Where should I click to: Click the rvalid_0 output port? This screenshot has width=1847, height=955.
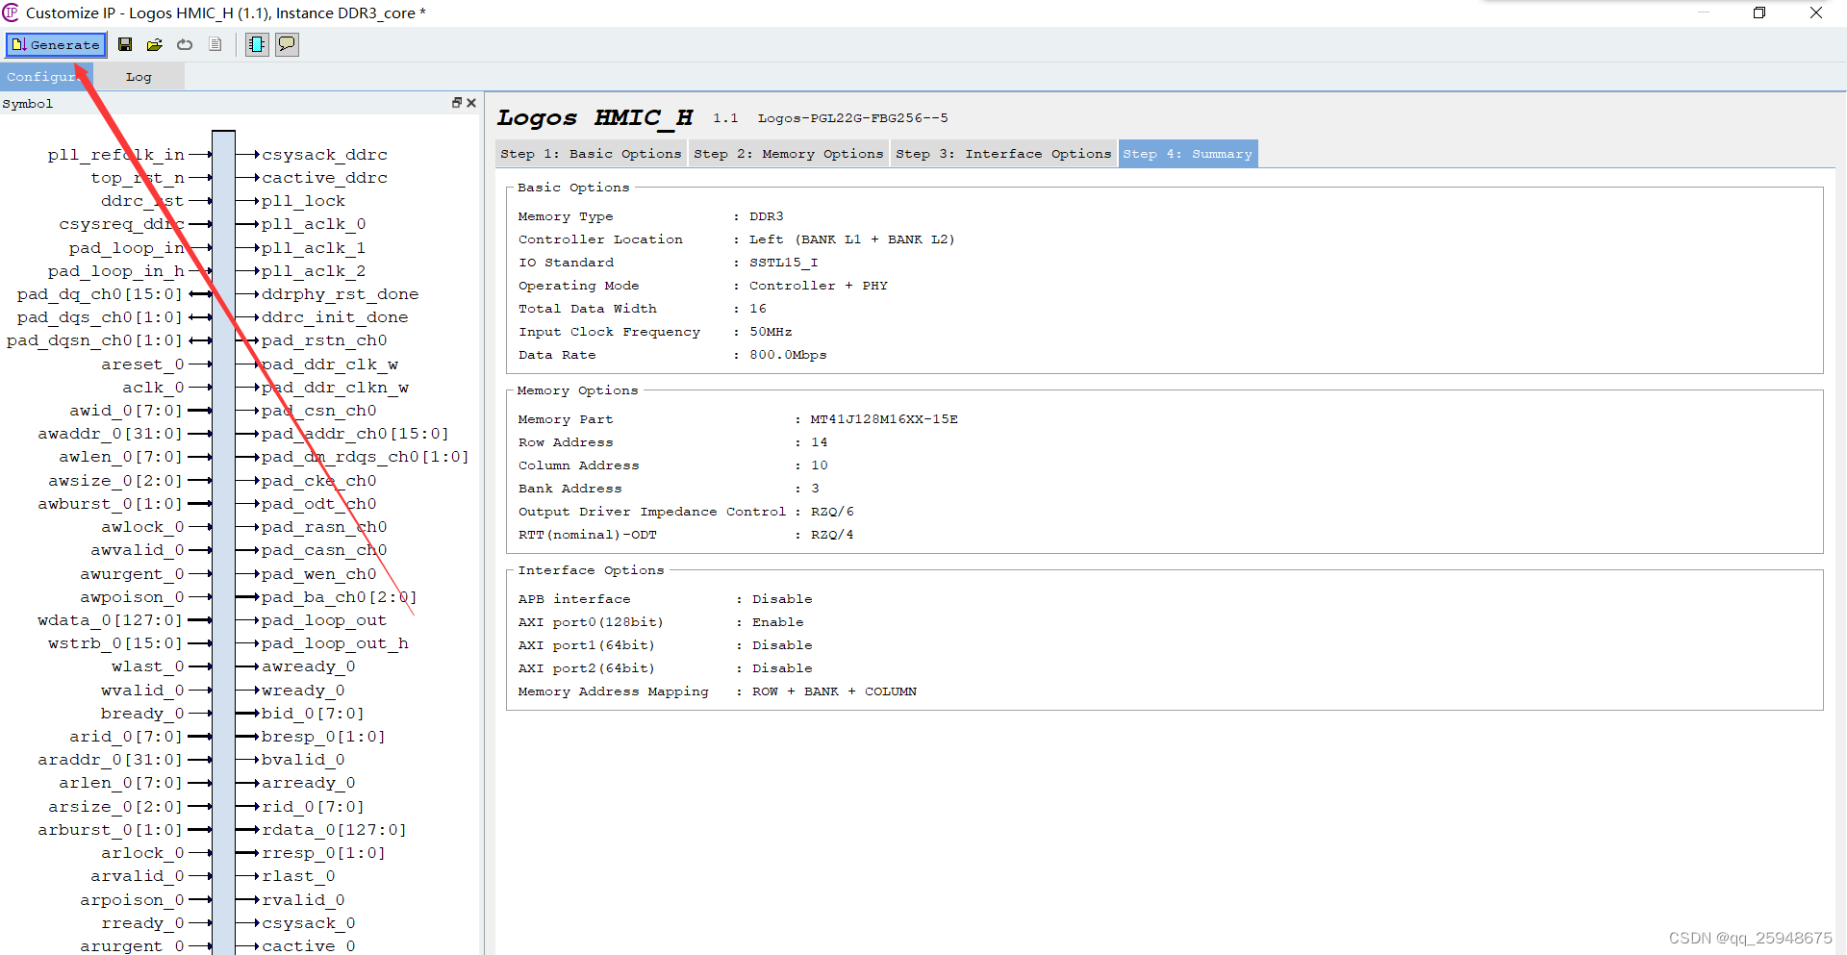click(x=303, y=900)
